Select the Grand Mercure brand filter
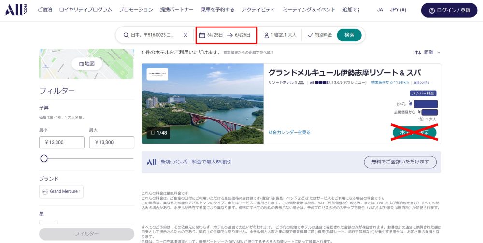This screenshot has width=483, height=243. point(61,191)
